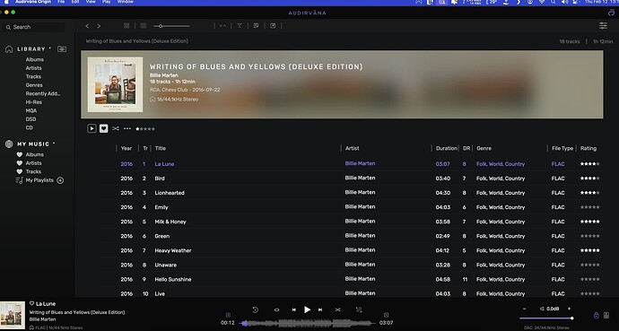Click the icon above total time 03:07

click(386, 315)
